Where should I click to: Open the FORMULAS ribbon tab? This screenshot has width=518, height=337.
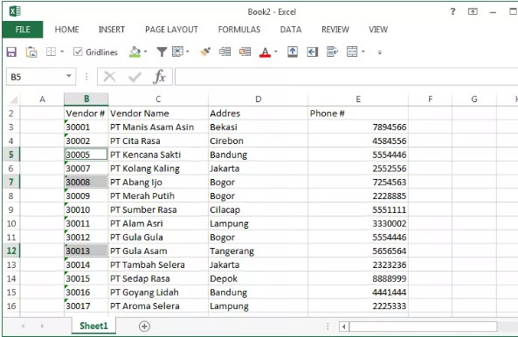pos(239,30)
